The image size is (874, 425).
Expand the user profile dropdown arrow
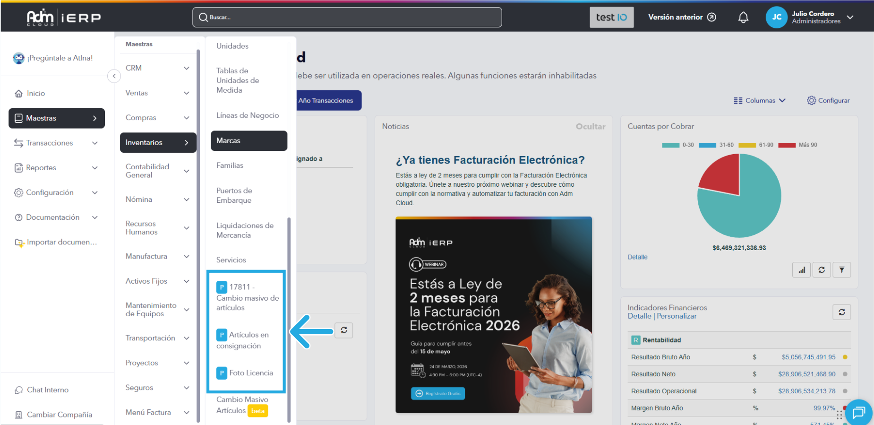[850, 17]
